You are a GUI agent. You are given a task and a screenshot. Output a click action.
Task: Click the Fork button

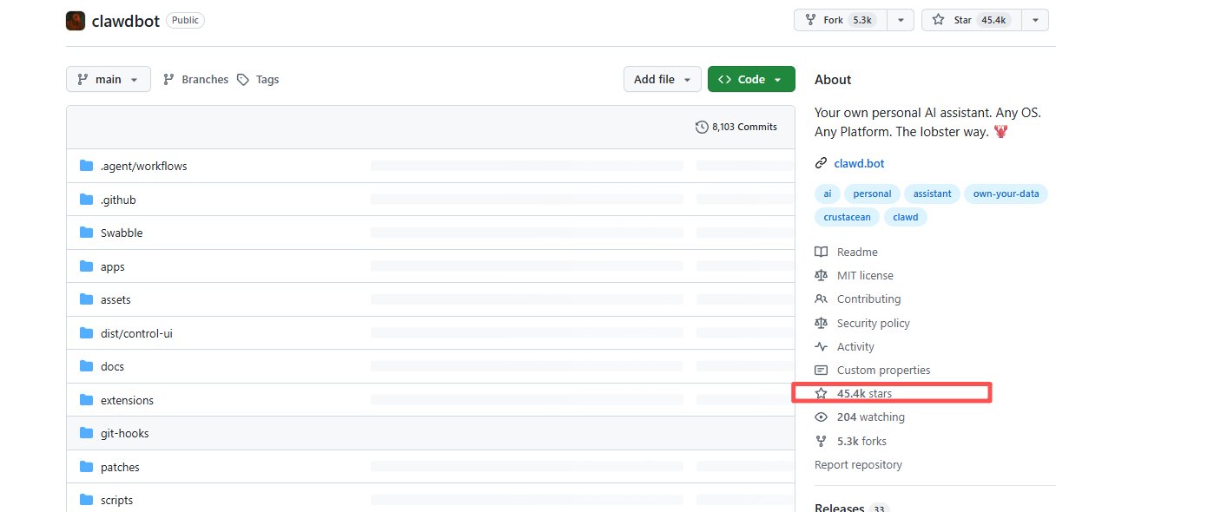point(841,20)
